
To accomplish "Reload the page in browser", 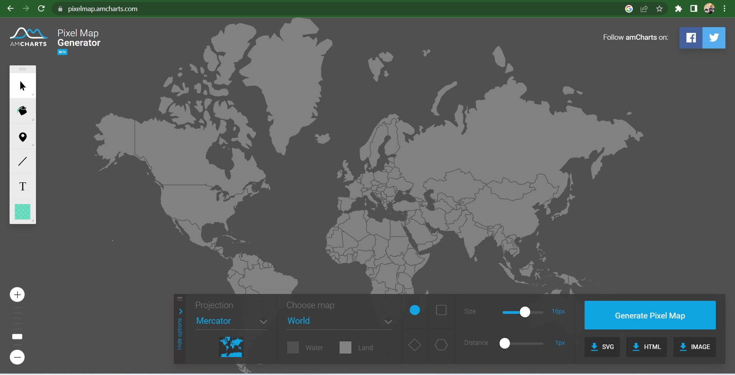I will tap(41, 8).
